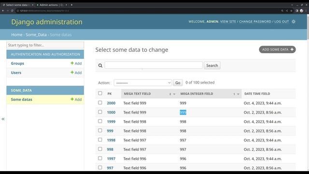Check the row with PK 998
309x174 pixels.
(100, 149)
